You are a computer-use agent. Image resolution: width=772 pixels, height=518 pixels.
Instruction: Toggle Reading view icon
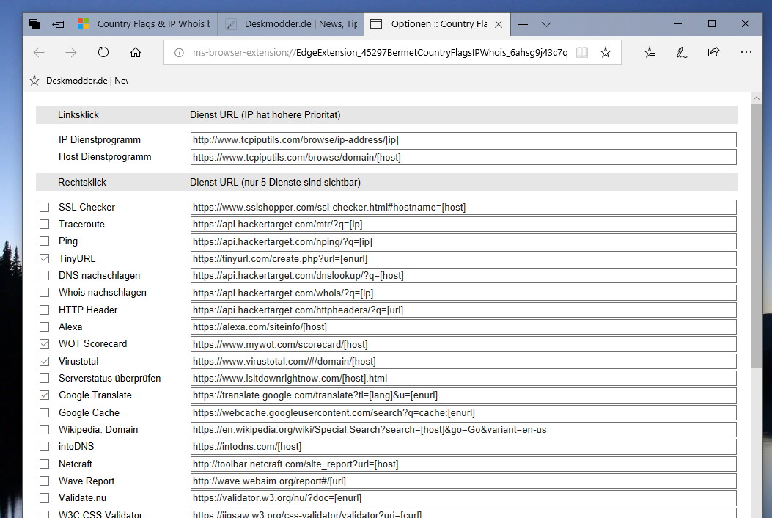(582, 52)
